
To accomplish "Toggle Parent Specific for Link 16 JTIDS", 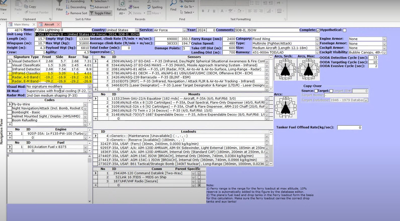I will click(x=199, y=177).
